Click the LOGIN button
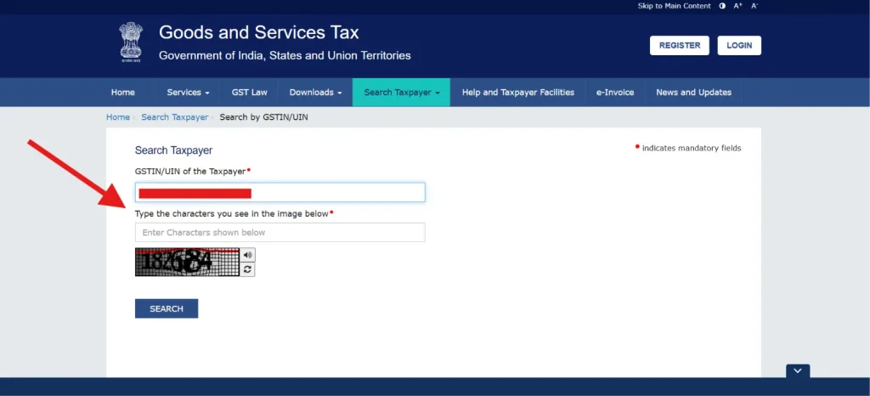The height and width of the screenshot is (396, 870). [739, 46]
